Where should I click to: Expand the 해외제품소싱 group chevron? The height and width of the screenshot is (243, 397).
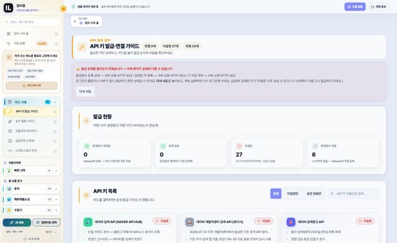[56, 200]
